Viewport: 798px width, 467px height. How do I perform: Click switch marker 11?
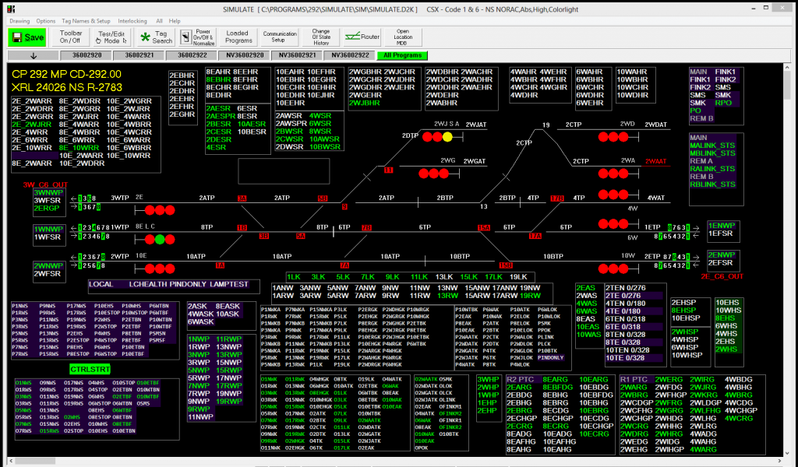pos(389,170)
